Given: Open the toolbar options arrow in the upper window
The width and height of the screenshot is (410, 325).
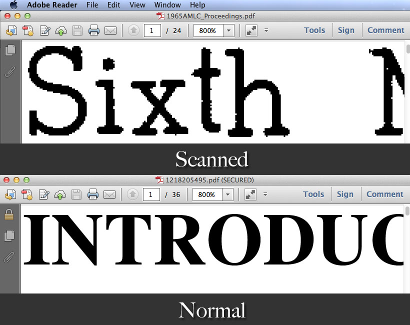Looking at the screenshot, I should point(266,30).
